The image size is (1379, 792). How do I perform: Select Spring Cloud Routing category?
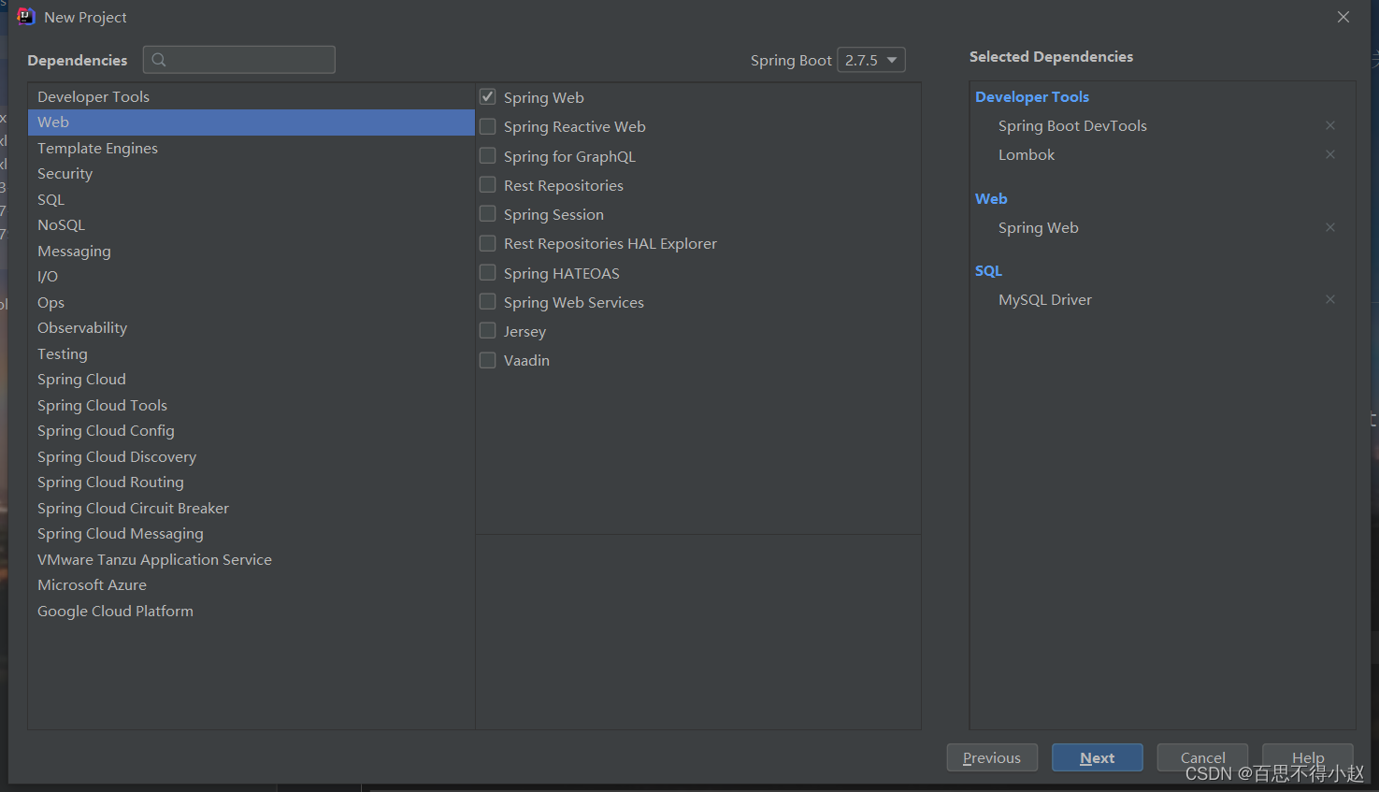coord(251,482)
